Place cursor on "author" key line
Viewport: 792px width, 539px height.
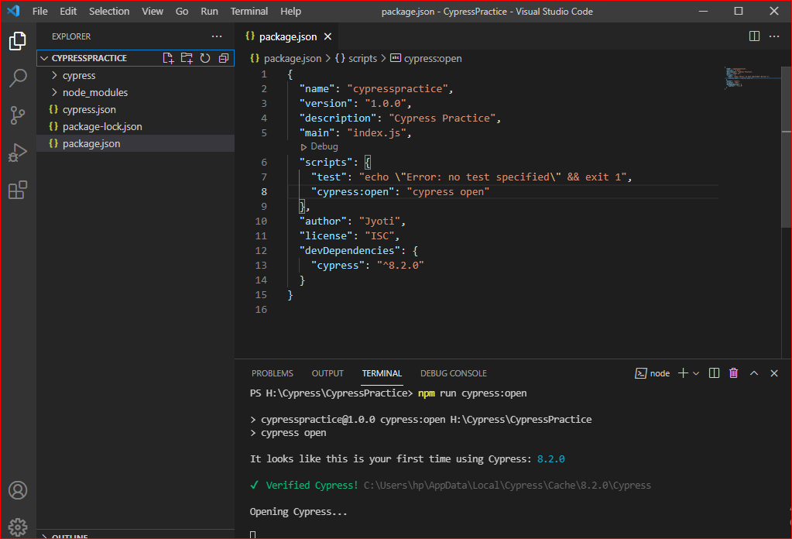pos(323,221)
